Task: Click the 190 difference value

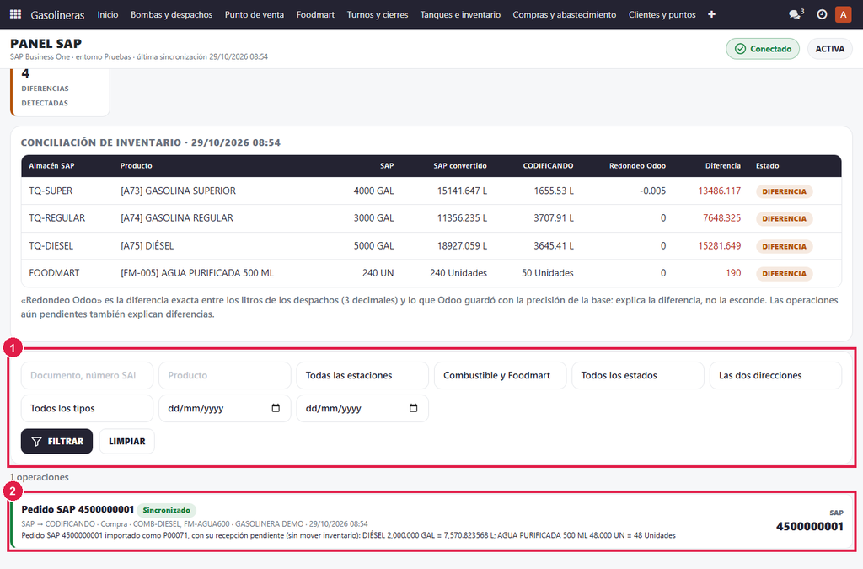Action: coord(733,273)
